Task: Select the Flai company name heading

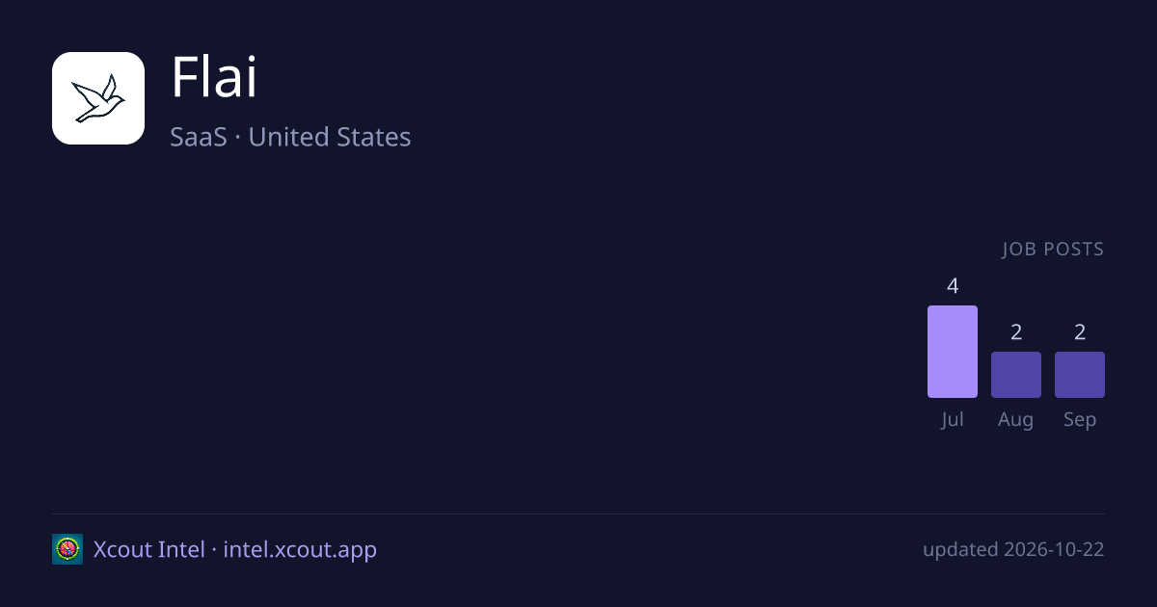Action: [214, 77]
